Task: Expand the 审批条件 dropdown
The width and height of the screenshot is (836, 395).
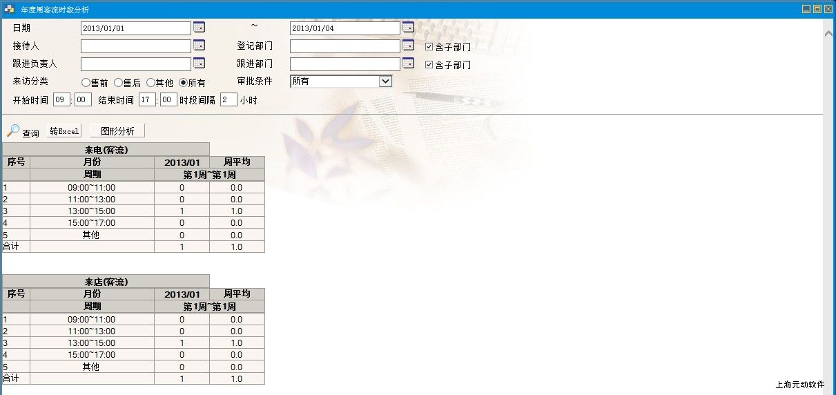Action: 385,81
